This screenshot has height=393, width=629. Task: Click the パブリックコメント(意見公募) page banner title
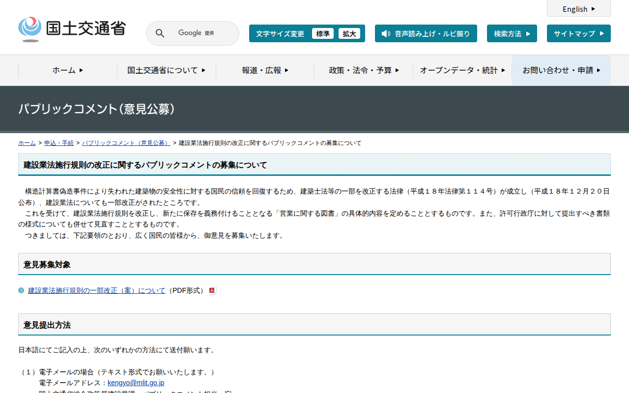[97, 109]
